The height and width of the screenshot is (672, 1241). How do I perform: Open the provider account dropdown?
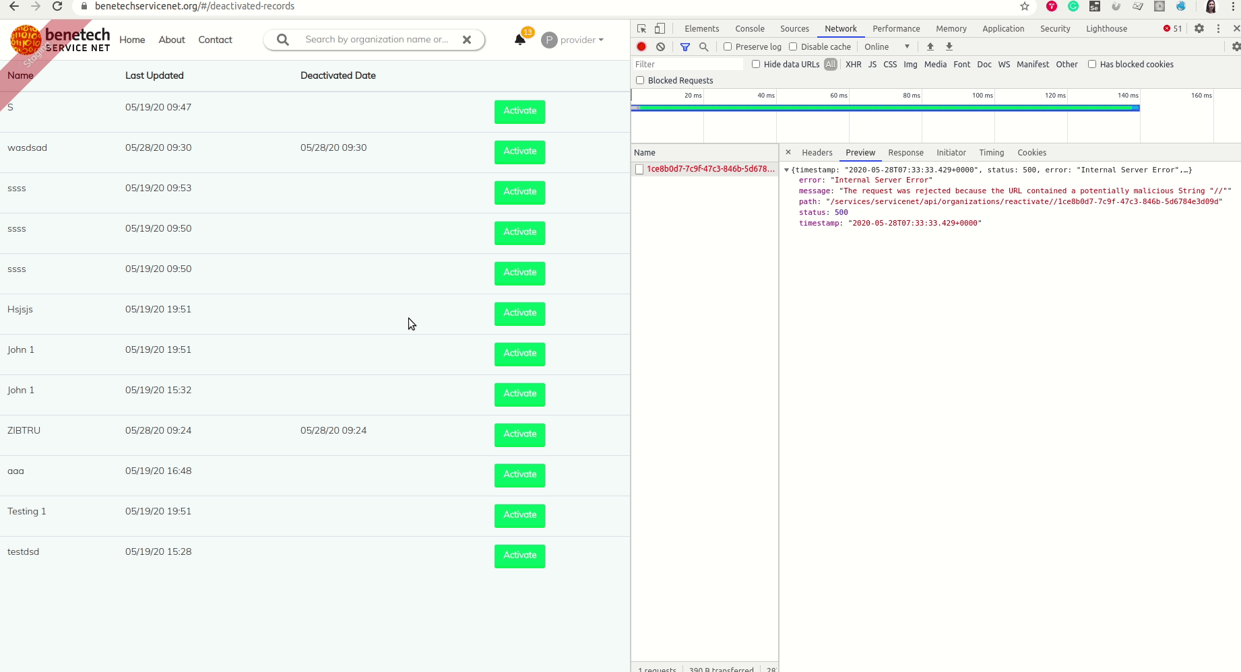point(573,40)
